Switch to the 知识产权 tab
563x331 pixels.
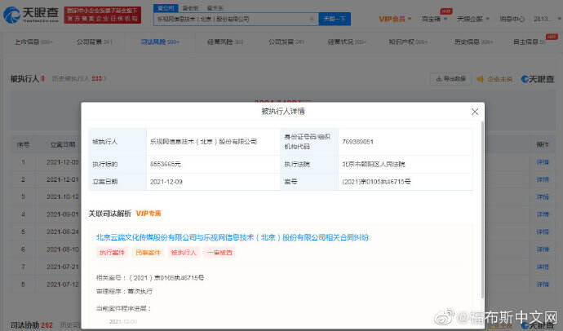click(x=408, y=42)
